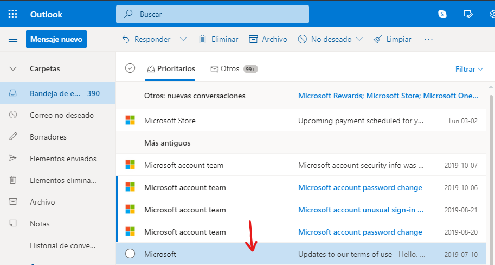Tick the selection circle on Microsoft email
The width and height of the screenshot is (495, 265).
tap(130, 254)
